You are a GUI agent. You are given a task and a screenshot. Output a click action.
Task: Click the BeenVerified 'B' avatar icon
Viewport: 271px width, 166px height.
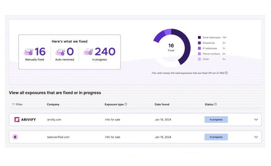coord(15,137)
